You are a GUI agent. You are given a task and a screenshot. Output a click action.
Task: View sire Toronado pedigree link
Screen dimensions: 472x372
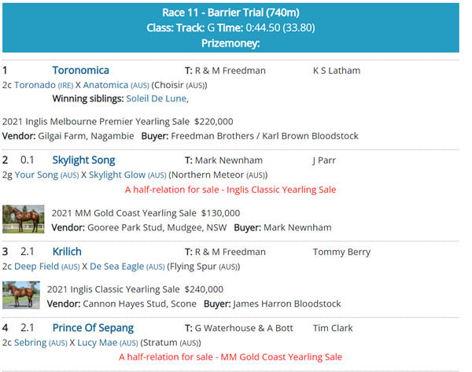click(35, 84)
